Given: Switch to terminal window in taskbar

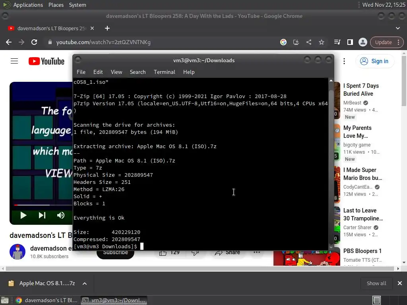Looking at the screenshot, I should click(114, 300).
